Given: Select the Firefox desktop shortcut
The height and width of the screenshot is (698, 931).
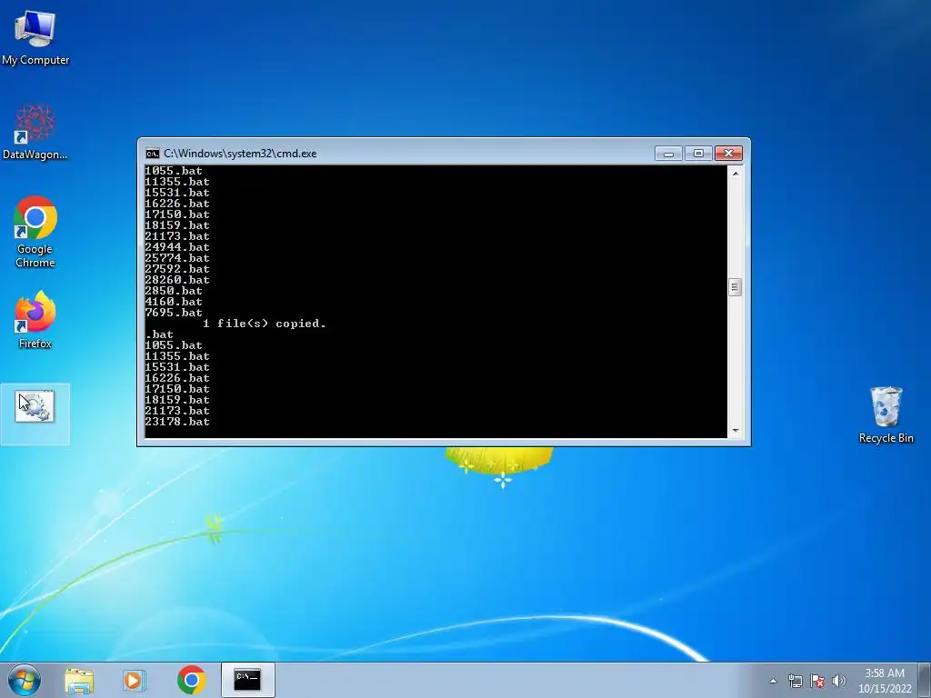Looking at the screenshot, I should click(35, 319).
